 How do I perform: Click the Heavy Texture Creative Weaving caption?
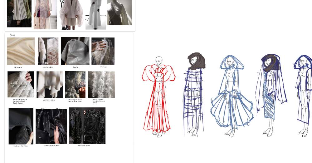tap(99, 101)
